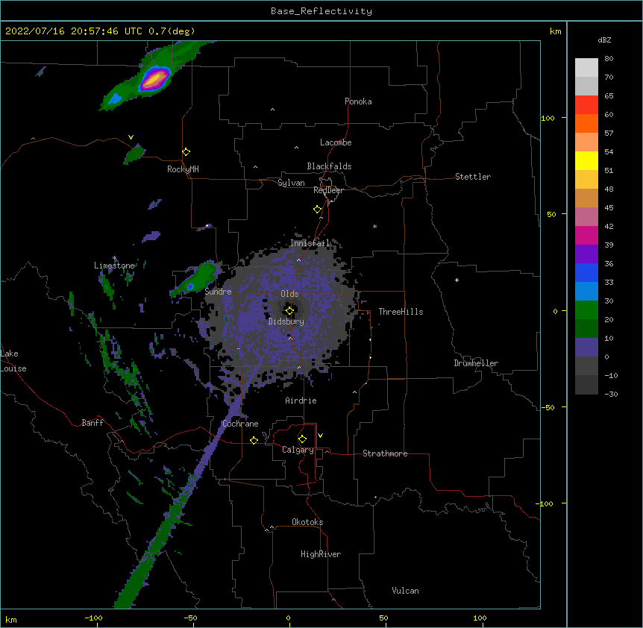Click the HighRiver label
Screen dimensions: 643x628
tap(321, 554)
